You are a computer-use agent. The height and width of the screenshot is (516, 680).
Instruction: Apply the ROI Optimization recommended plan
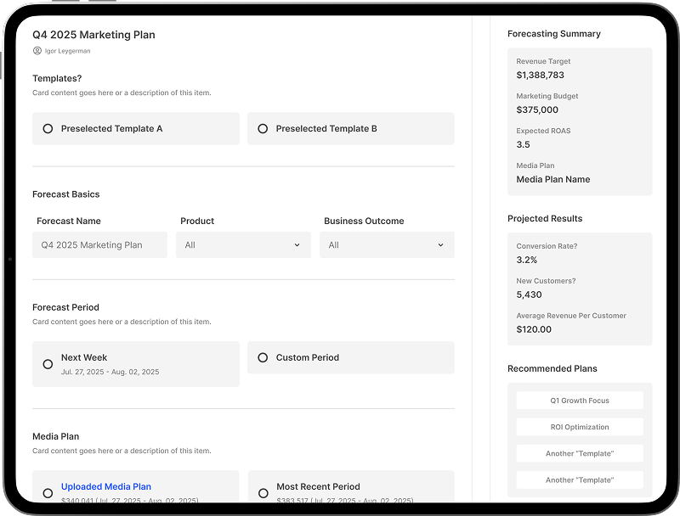coord(580,427)
